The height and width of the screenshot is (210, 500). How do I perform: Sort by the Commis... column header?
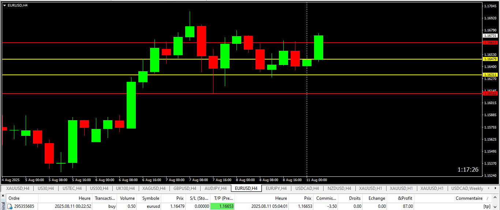pyautogui.click(x=326, y=198)
